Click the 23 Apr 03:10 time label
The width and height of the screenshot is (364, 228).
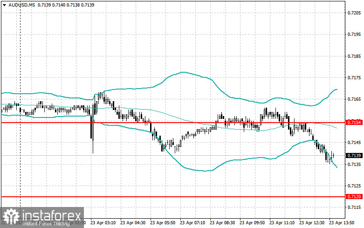(103, 223)
